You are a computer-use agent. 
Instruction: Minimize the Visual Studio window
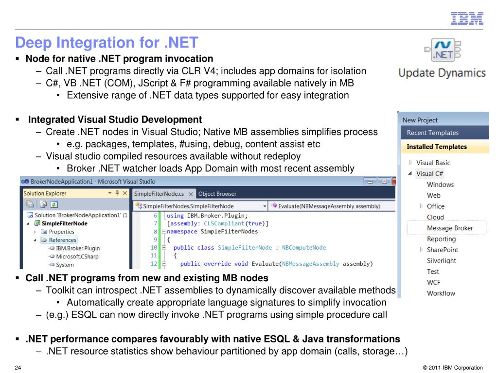tap(370, 182)
